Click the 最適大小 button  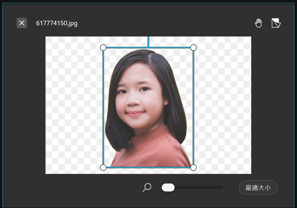[x=258, y=187]
